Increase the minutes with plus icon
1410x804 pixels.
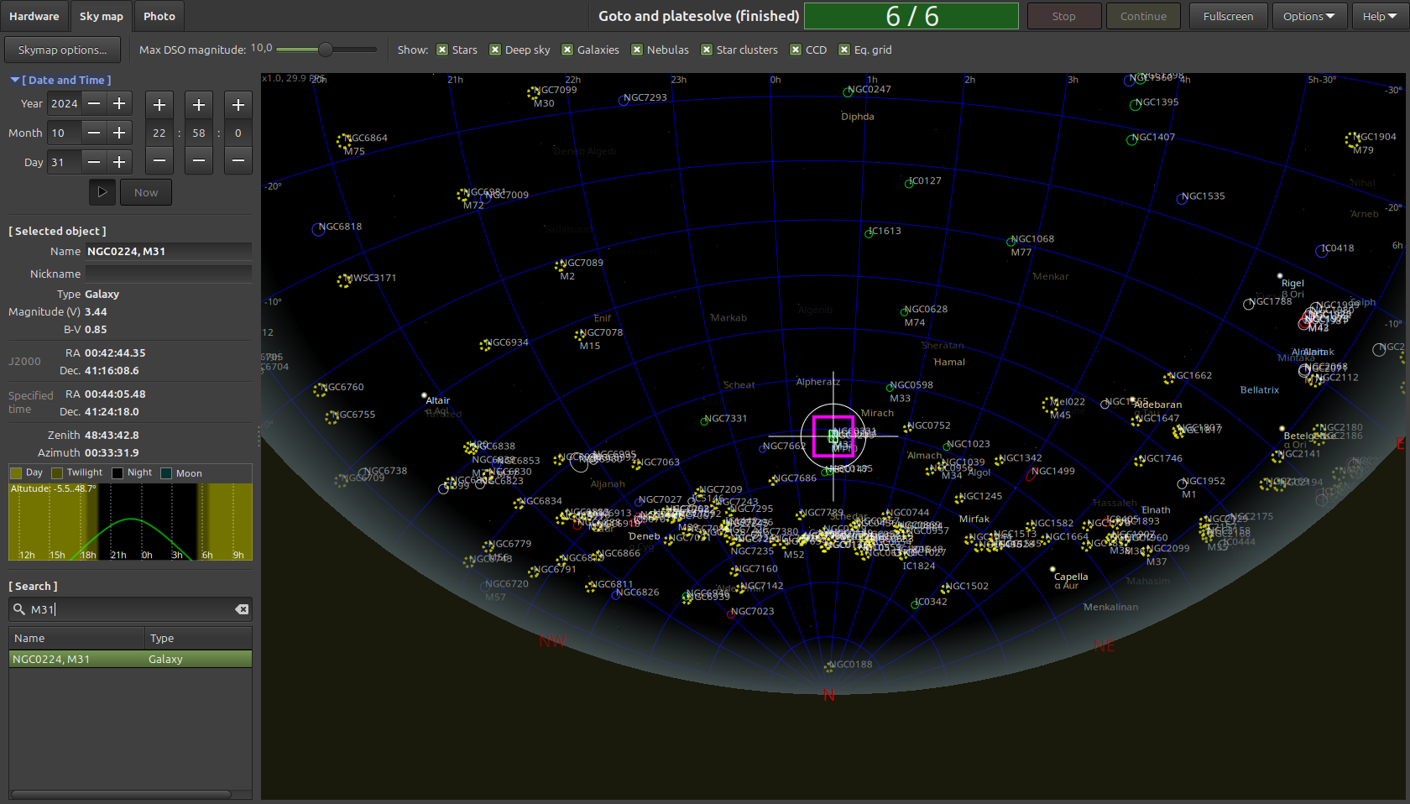[x=199, y=105]
